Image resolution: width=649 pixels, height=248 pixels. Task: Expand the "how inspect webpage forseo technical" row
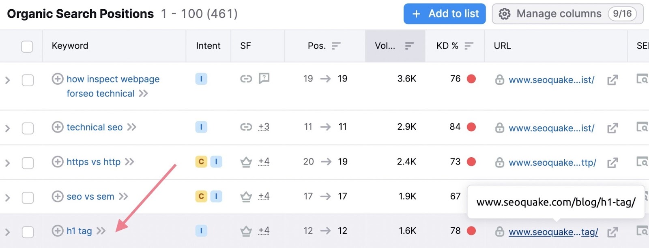click(x=6, y=80)
